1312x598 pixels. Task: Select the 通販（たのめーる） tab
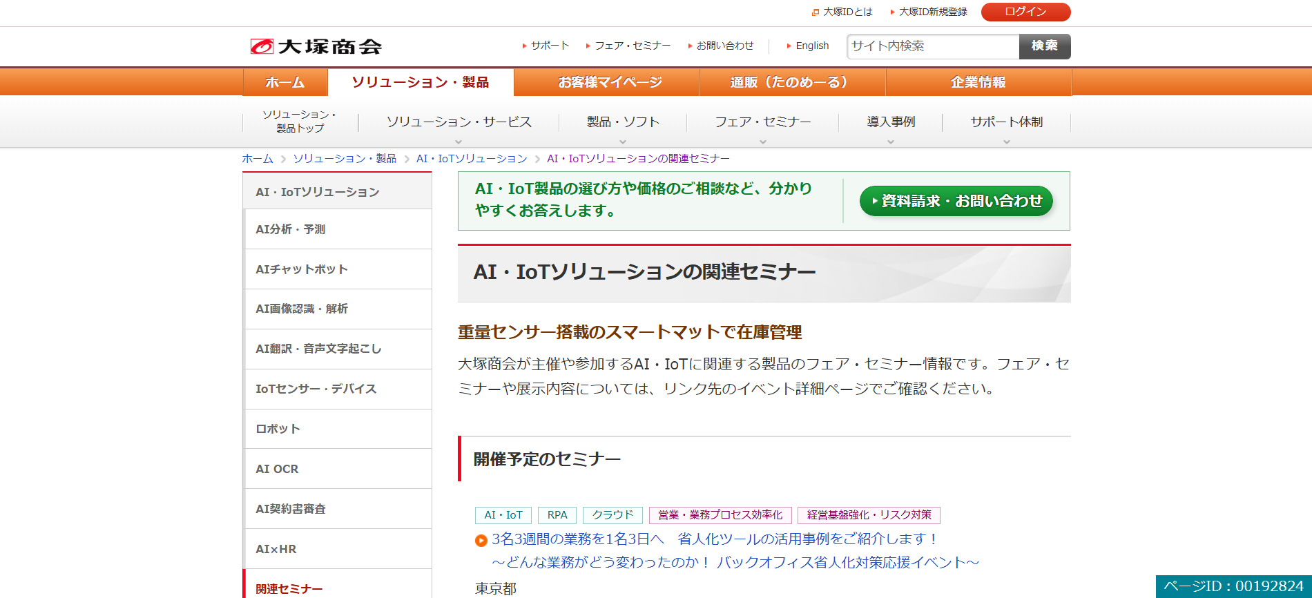click(792, 82)
